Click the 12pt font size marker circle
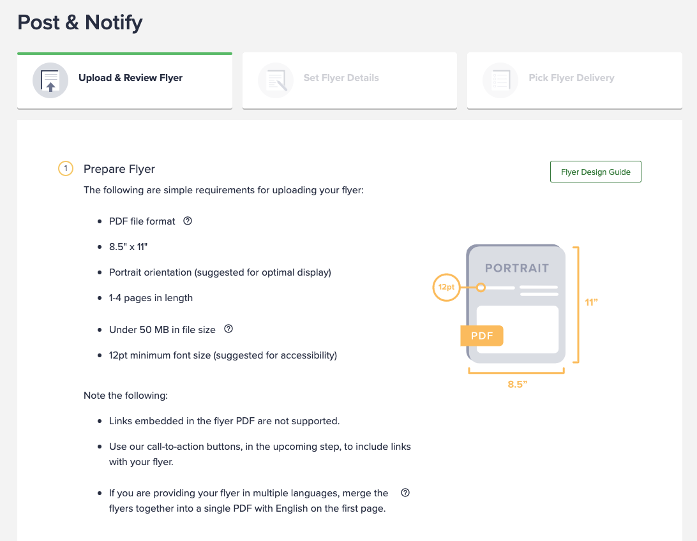Image resolution: width=697 pixels, height=541 pixels. [x=446, y=287]
